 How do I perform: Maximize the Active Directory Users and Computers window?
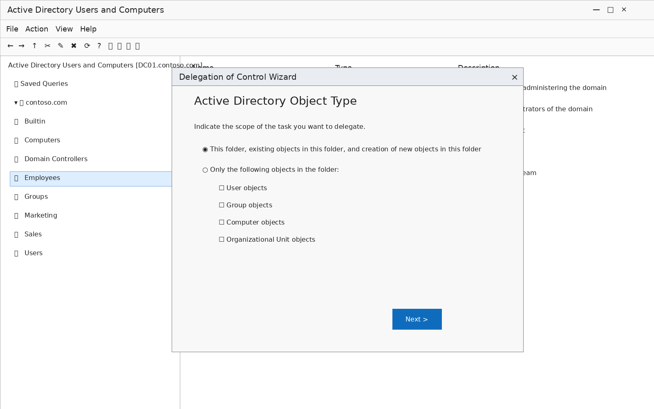[x=610, y=10]
